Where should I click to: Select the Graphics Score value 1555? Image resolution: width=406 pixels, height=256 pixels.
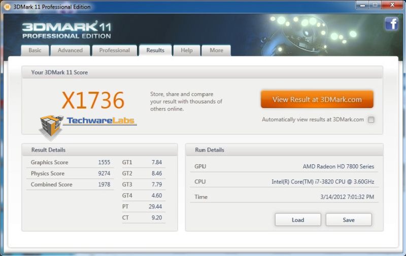(x=104, y=162)
